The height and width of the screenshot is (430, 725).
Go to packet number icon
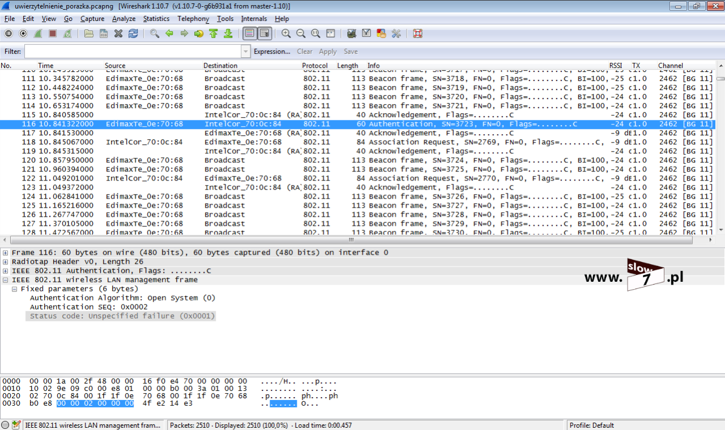(199, 33)
